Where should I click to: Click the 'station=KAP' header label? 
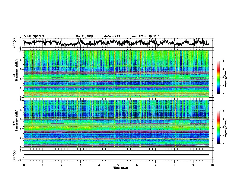tap(112, 36)
